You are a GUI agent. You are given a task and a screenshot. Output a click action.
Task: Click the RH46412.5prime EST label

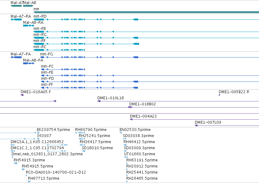pos(139,142)
